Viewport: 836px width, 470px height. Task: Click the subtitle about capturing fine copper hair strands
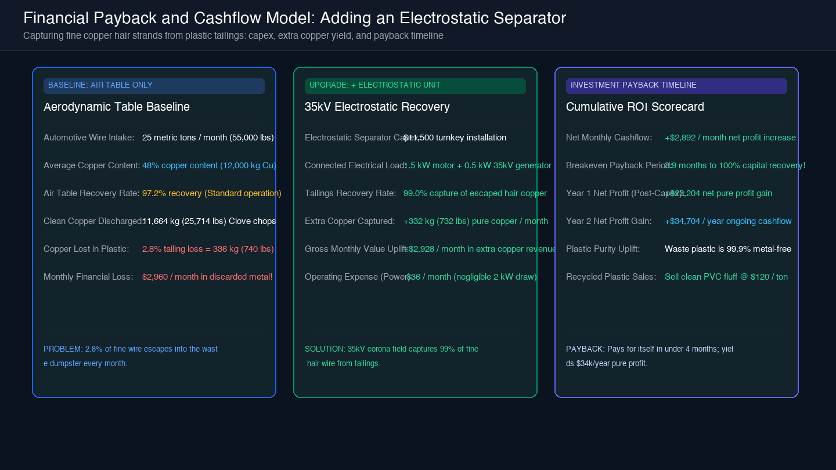(233, 36)
